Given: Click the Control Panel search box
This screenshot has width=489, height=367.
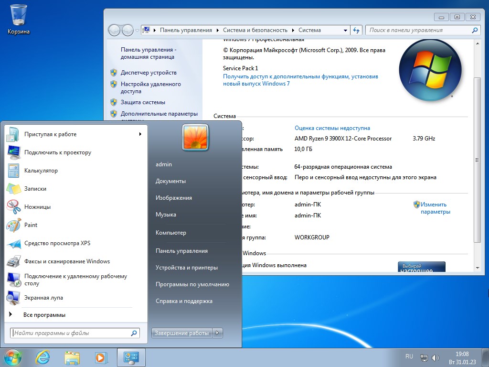Looking at the screenshot, I should click(x=423, y=30).
